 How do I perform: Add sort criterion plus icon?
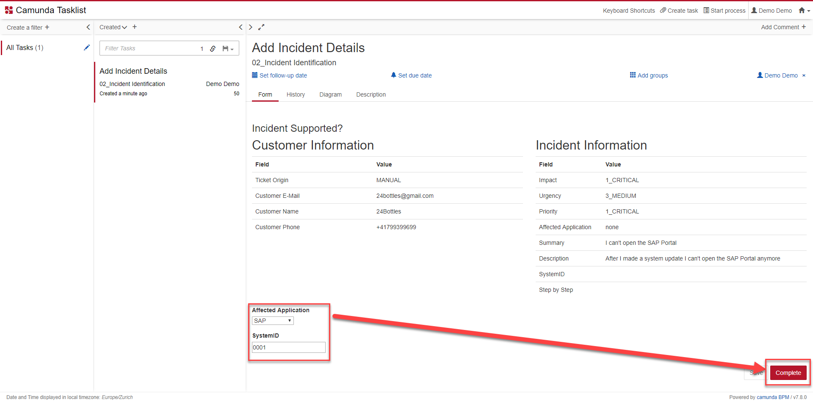point(135,27)
